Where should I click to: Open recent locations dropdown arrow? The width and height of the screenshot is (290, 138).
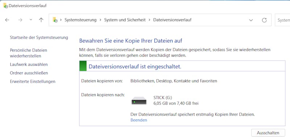(x=31, y=20)
